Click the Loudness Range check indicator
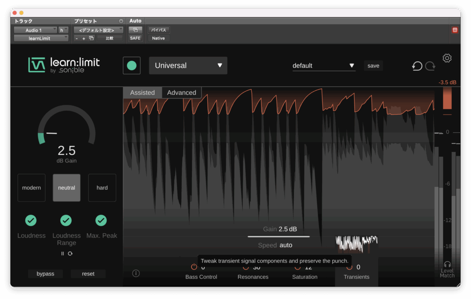The width and height of the screenshot is (471, 299). [x=66, y=220]
